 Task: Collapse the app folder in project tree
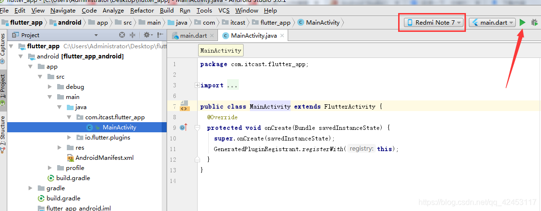(31, 67)
